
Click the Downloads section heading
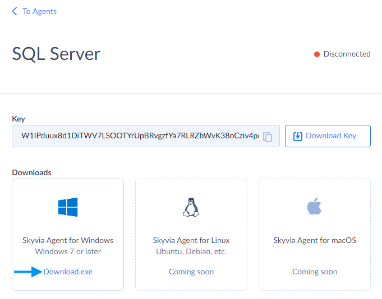pos(31,172)
